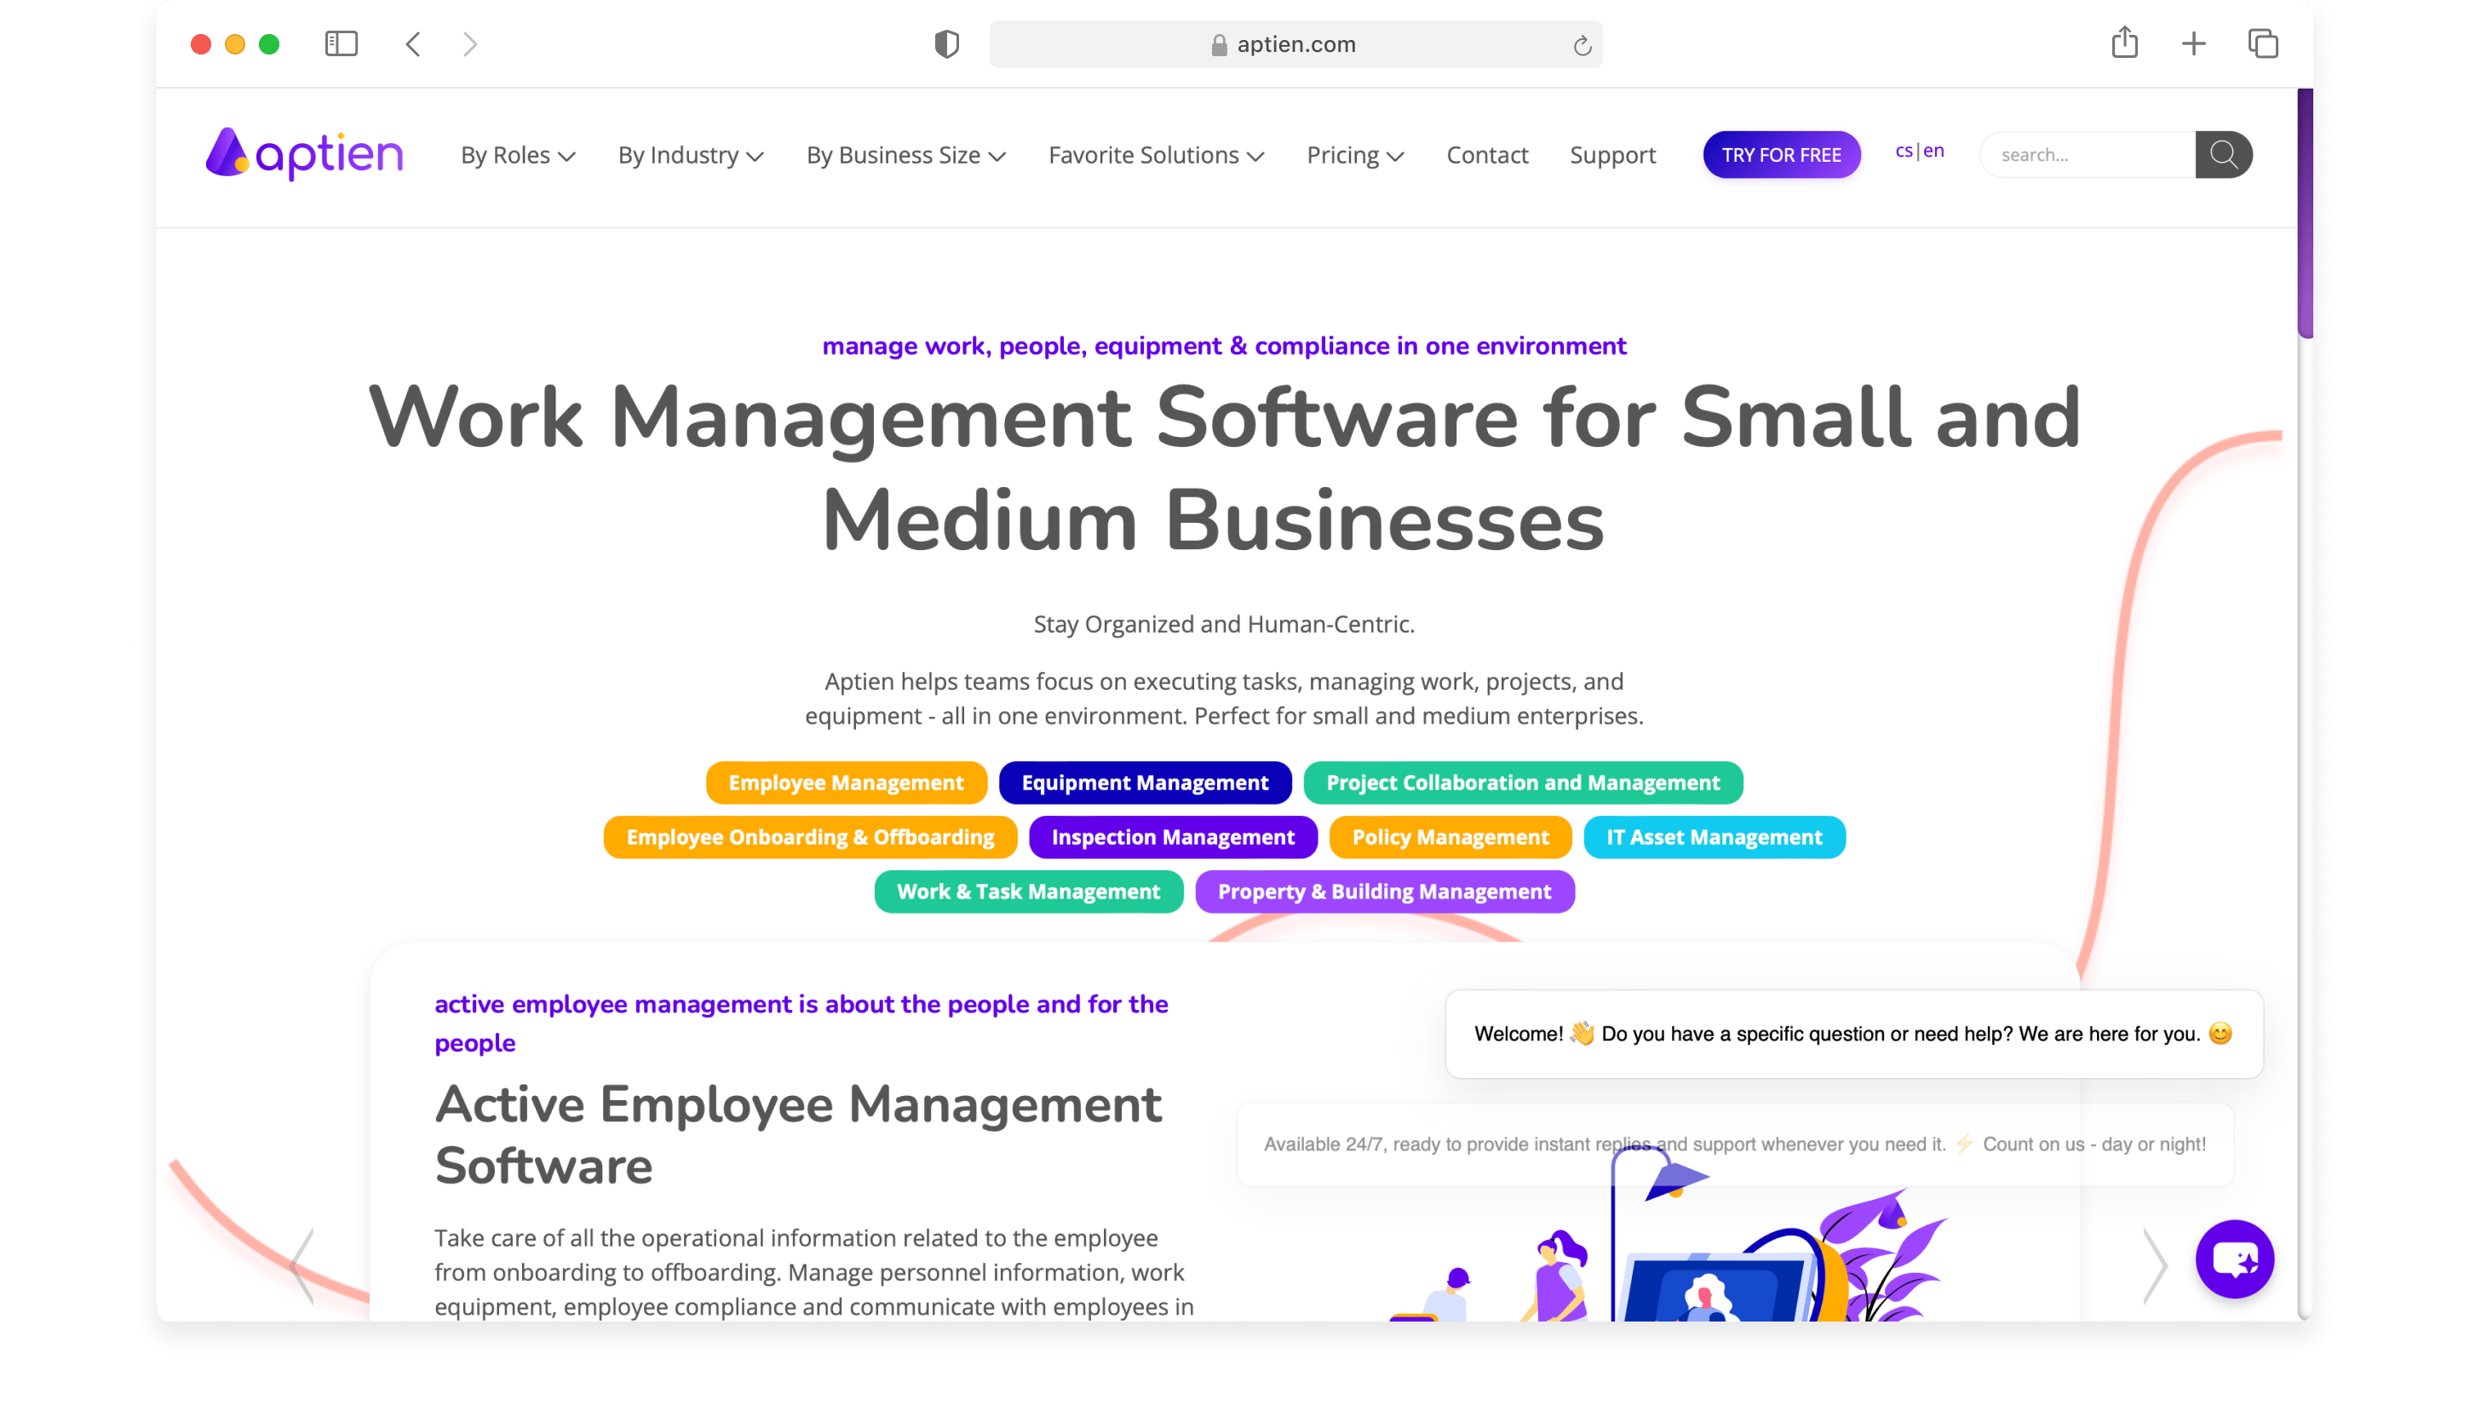Expand the By Roles dropdown
The width and height of the screenshot is (2470, 1422).
[x=518, y=155]
